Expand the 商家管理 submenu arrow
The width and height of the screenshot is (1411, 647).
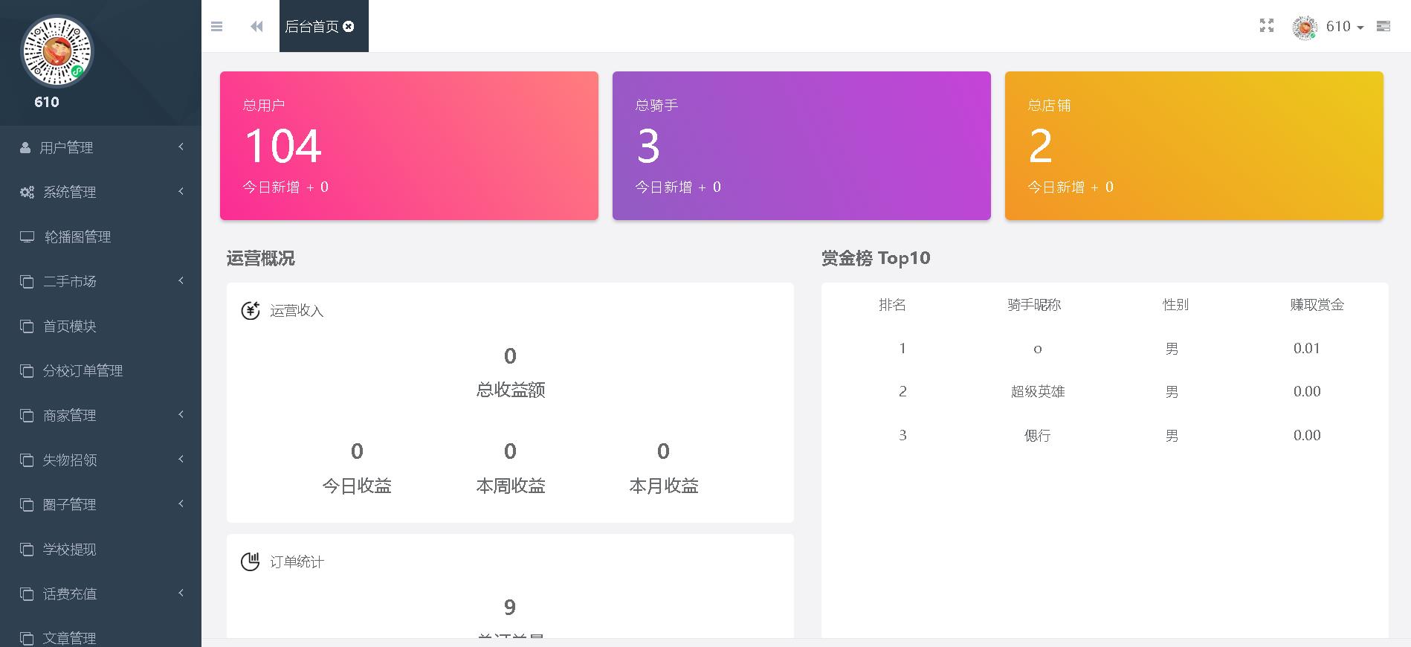click(x=181, y=415)
